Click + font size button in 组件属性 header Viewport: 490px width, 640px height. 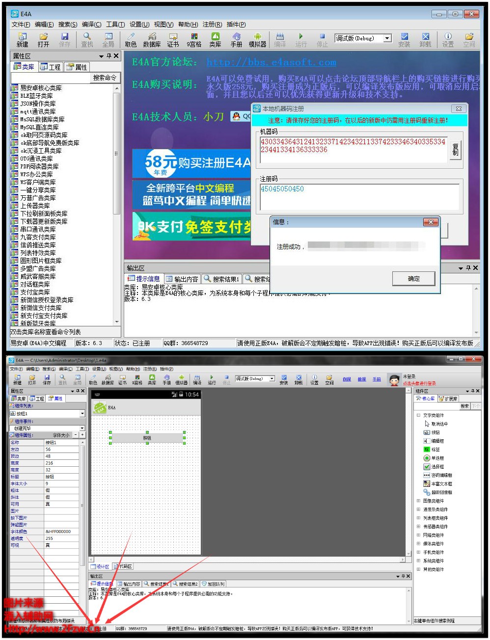82,435
